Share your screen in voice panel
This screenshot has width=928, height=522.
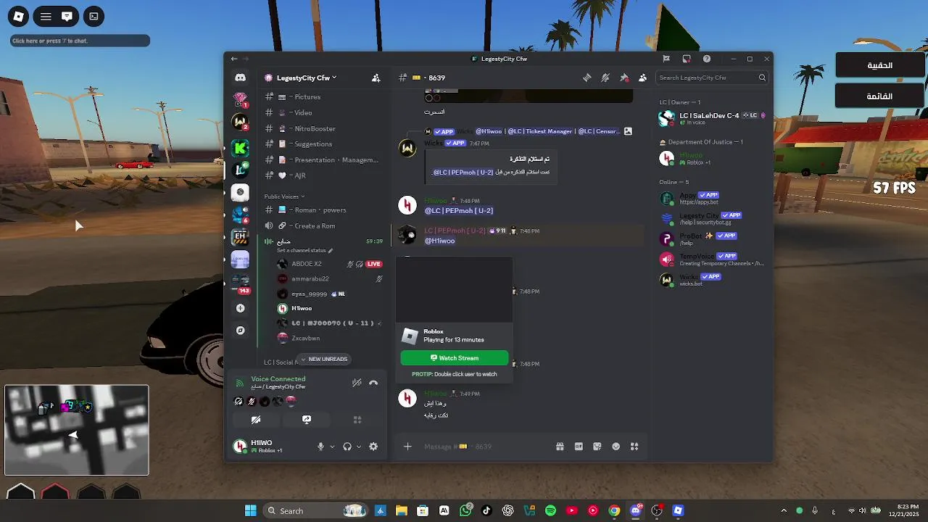307,420
